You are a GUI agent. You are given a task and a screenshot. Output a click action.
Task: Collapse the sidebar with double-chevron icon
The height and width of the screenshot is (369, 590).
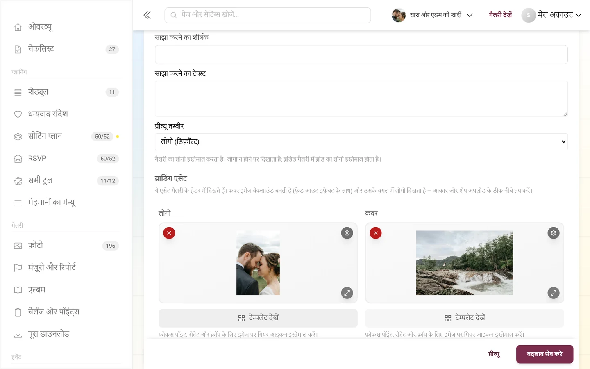click(x=147, y=15)
